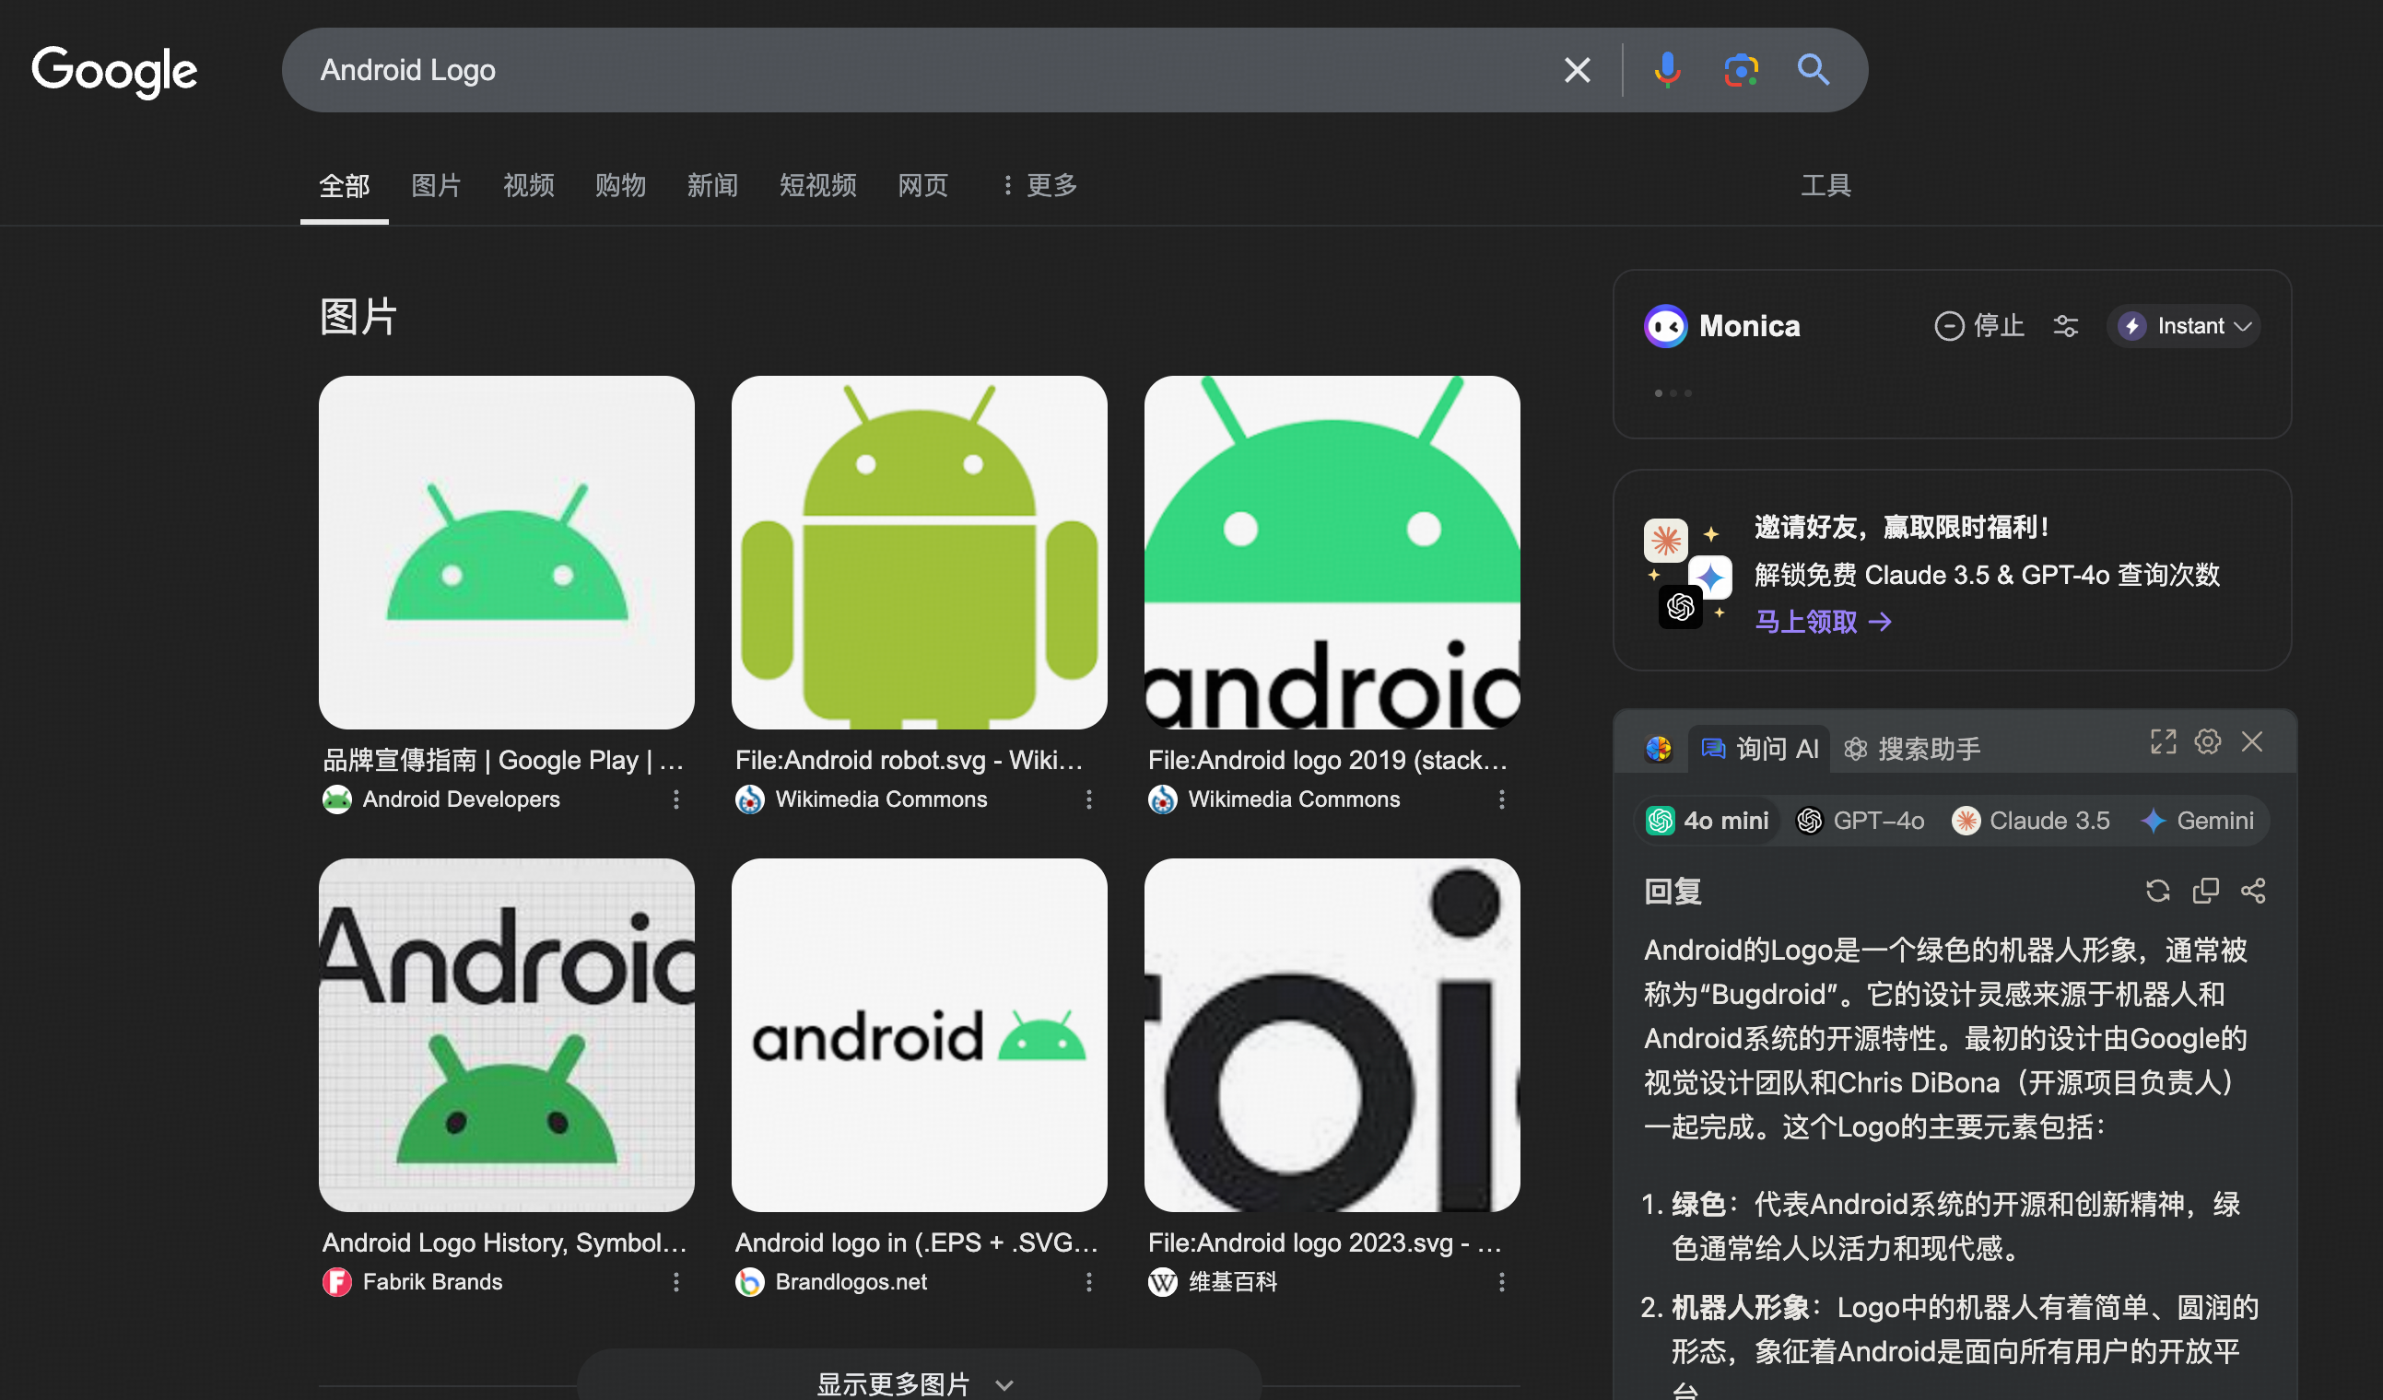2383x1400 pixels.
Task: Select the Gemini model
Action: point(2197,821)
